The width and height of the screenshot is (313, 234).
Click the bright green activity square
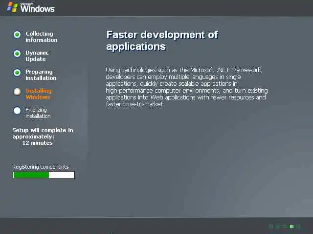tap(291, 226)
